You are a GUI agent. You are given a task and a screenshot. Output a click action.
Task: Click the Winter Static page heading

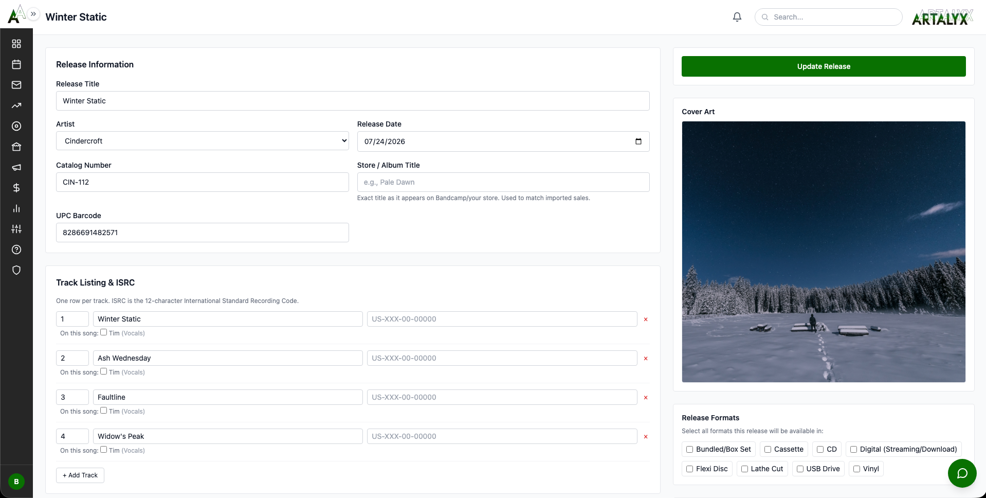coord(76,17)
